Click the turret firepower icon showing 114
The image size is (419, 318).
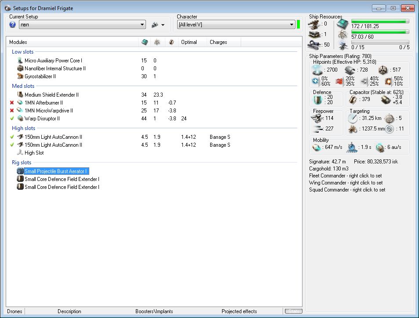[317, 118]
